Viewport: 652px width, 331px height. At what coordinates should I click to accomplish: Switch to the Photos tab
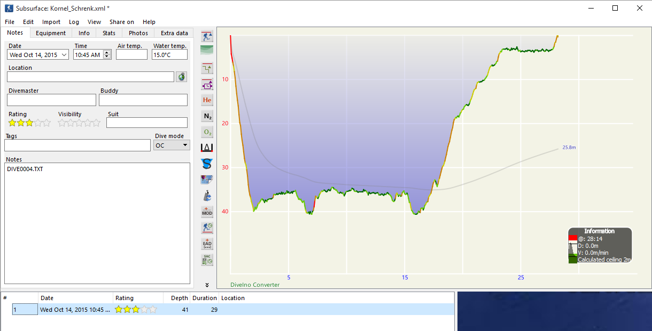138,33
